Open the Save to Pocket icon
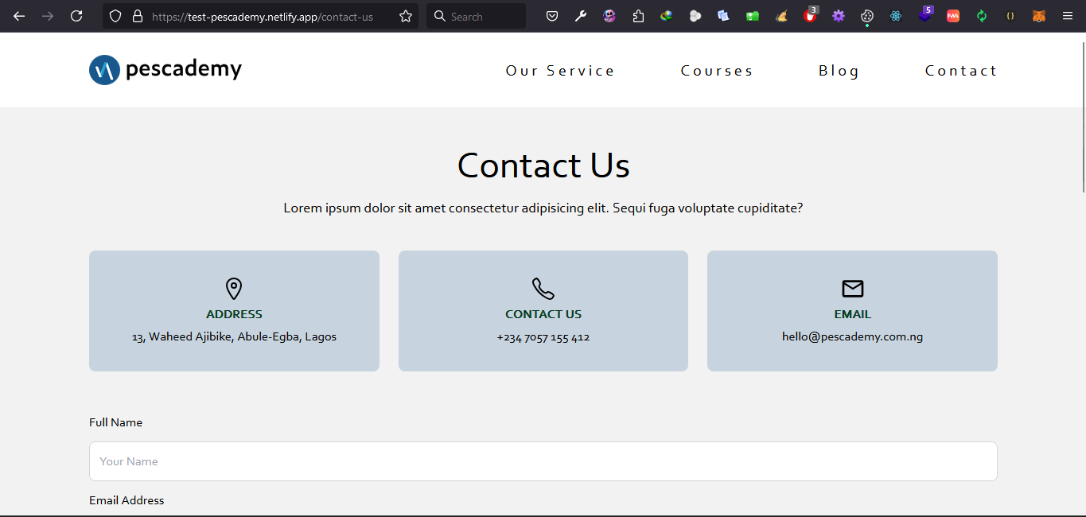 [x=552, y=16]
